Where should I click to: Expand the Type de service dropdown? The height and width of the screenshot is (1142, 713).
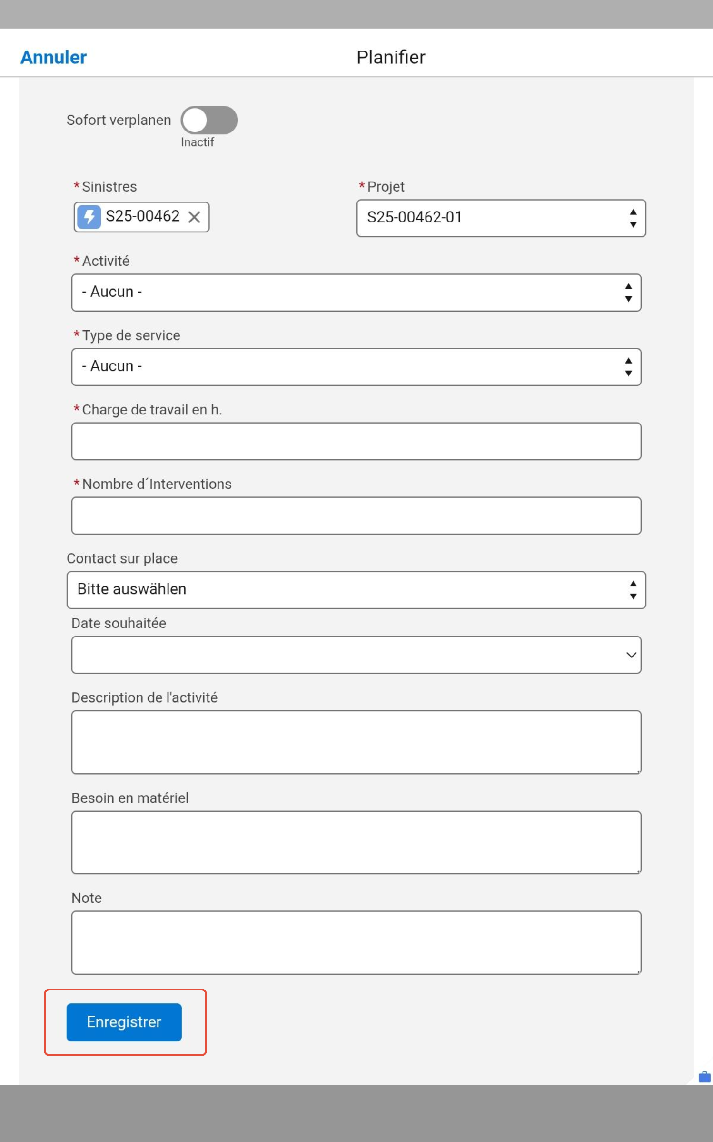click(356, 367)
